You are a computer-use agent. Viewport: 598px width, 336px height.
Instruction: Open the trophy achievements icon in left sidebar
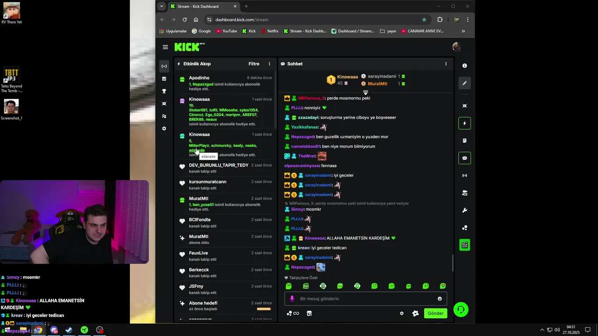164,91
